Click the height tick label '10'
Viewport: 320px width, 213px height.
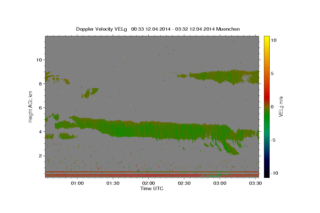click(x=39, y=60)
